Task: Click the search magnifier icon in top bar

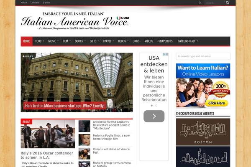Action: [x=227, y=3]
